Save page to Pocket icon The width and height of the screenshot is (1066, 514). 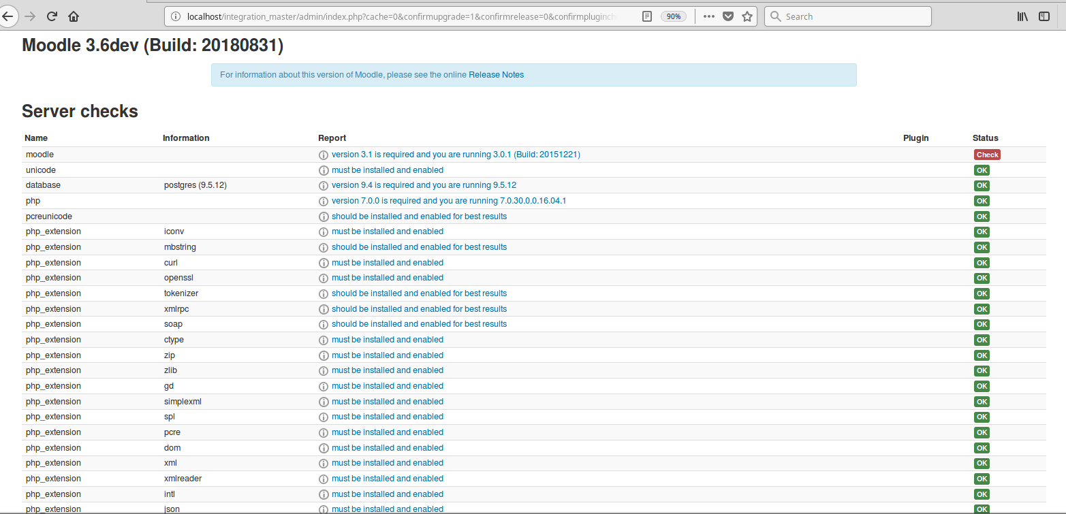coord(728,16)
